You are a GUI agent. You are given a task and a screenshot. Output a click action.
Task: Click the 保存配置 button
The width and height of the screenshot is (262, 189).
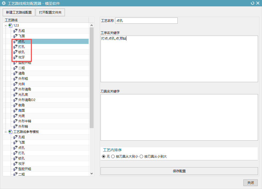[179, 171]
